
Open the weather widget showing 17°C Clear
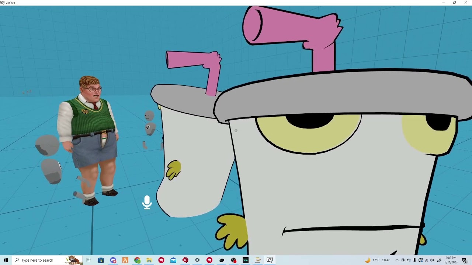click(377, 260)
